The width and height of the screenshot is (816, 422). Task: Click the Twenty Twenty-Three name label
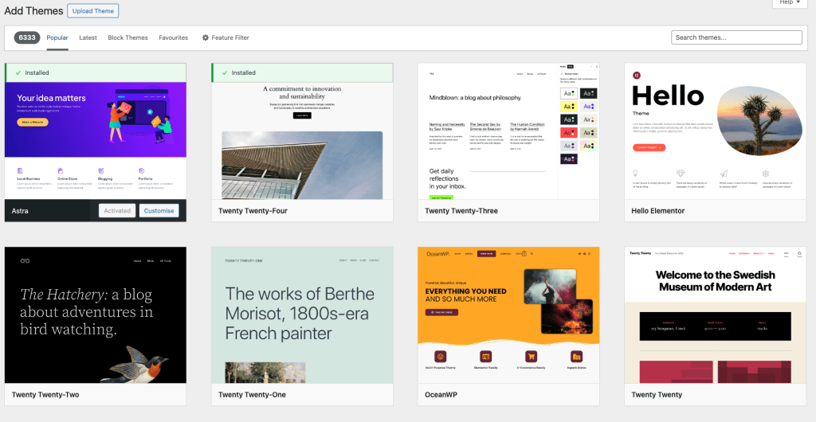coord(461,211)
